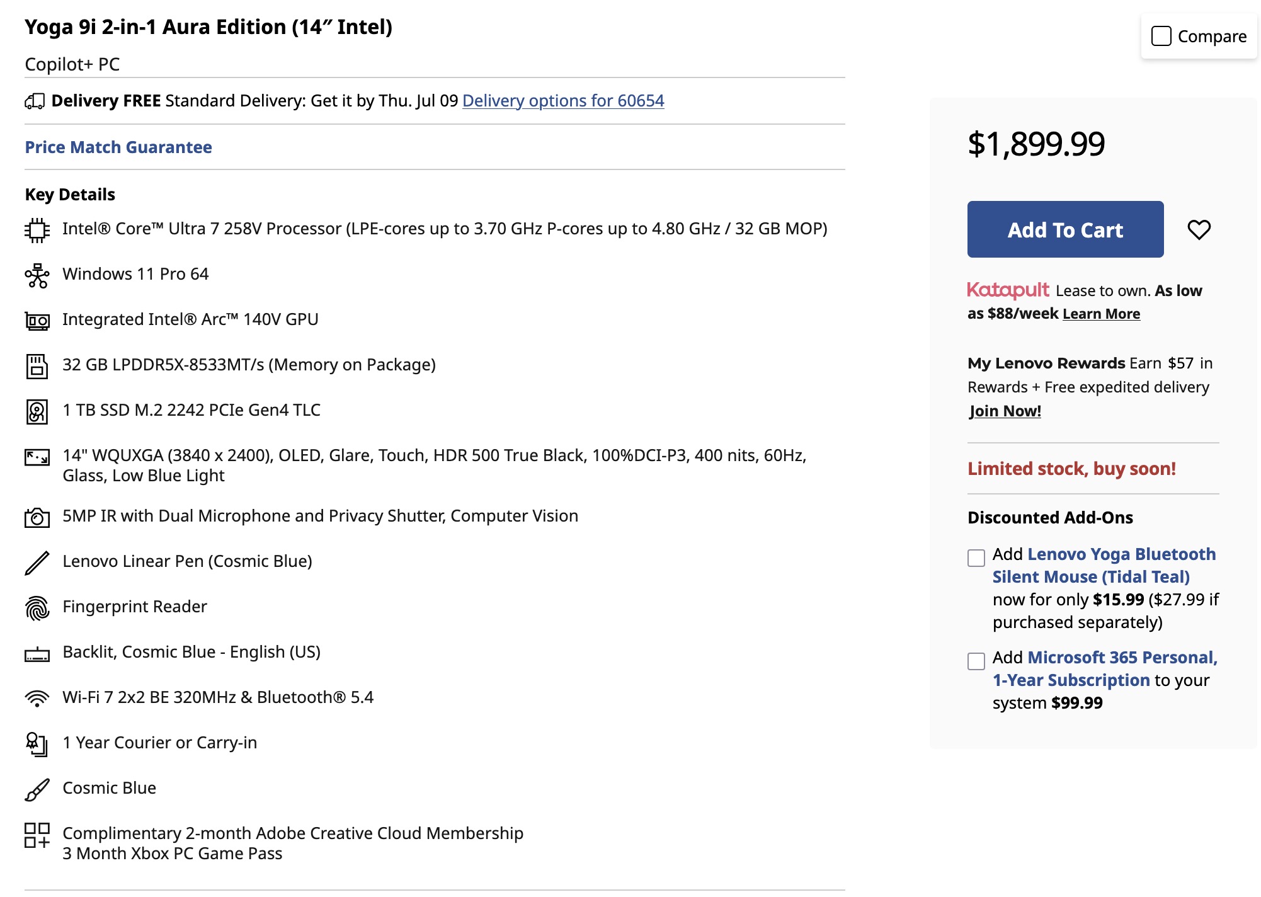
Task: Check the Compare checkbox
Action: tap(1161, 36)
